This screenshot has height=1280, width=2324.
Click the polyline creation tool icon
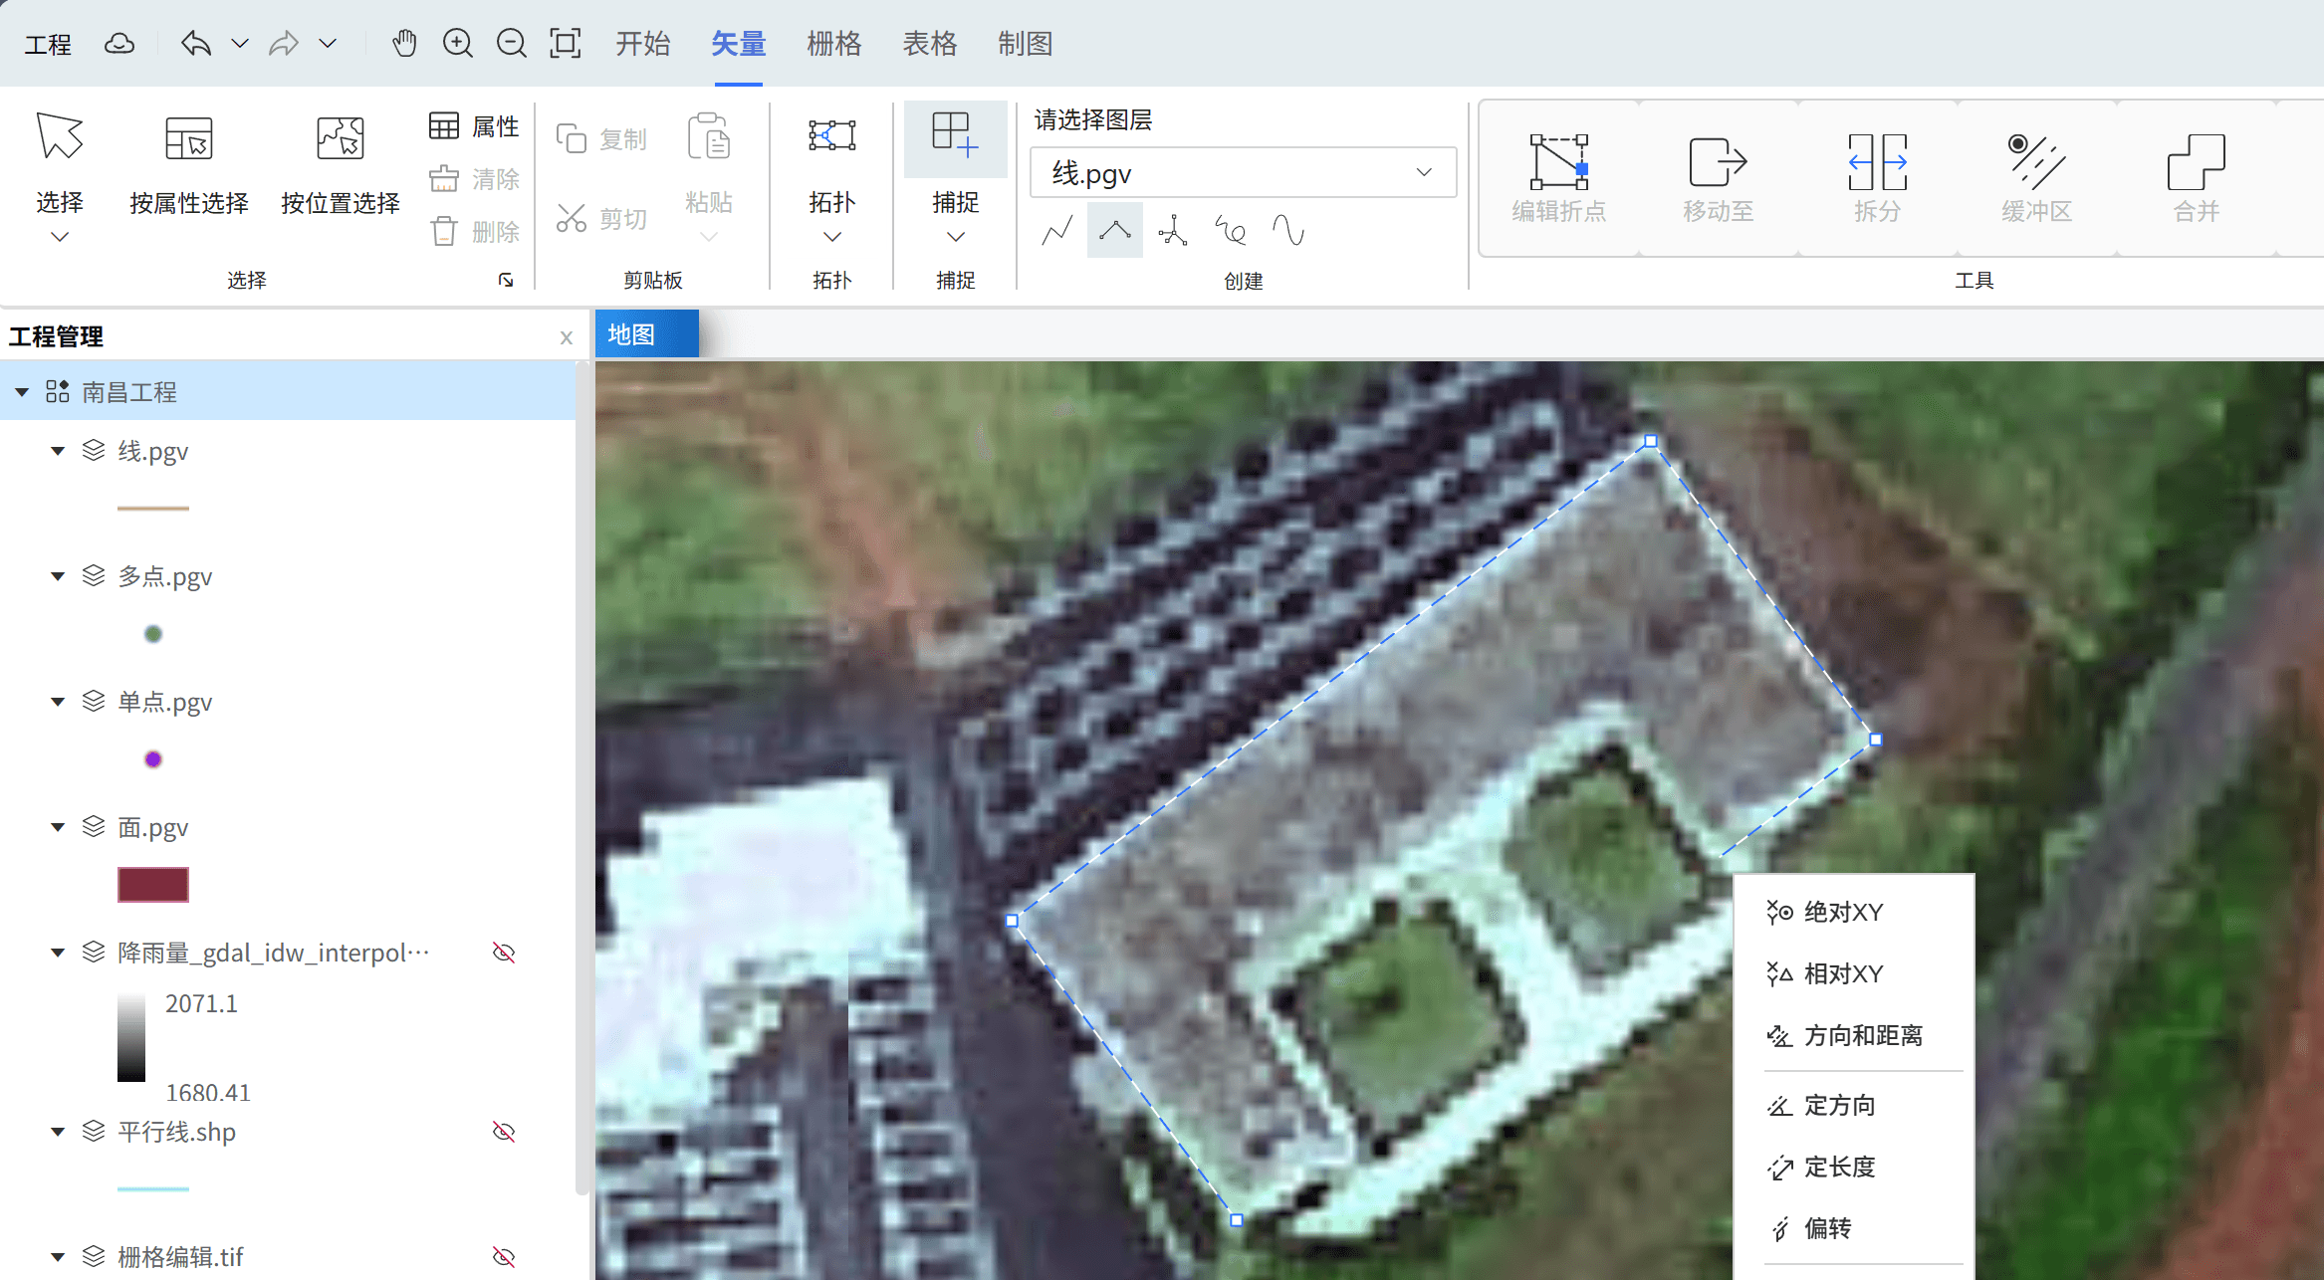click(x=1057, y=231)
